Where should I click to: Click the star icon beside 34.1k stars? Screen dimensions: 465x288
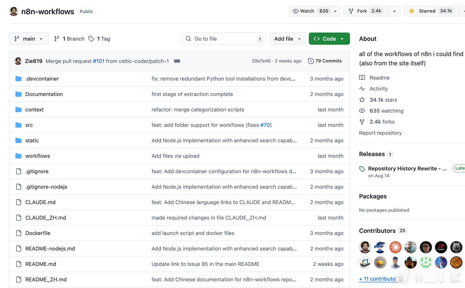pos(362,100)
